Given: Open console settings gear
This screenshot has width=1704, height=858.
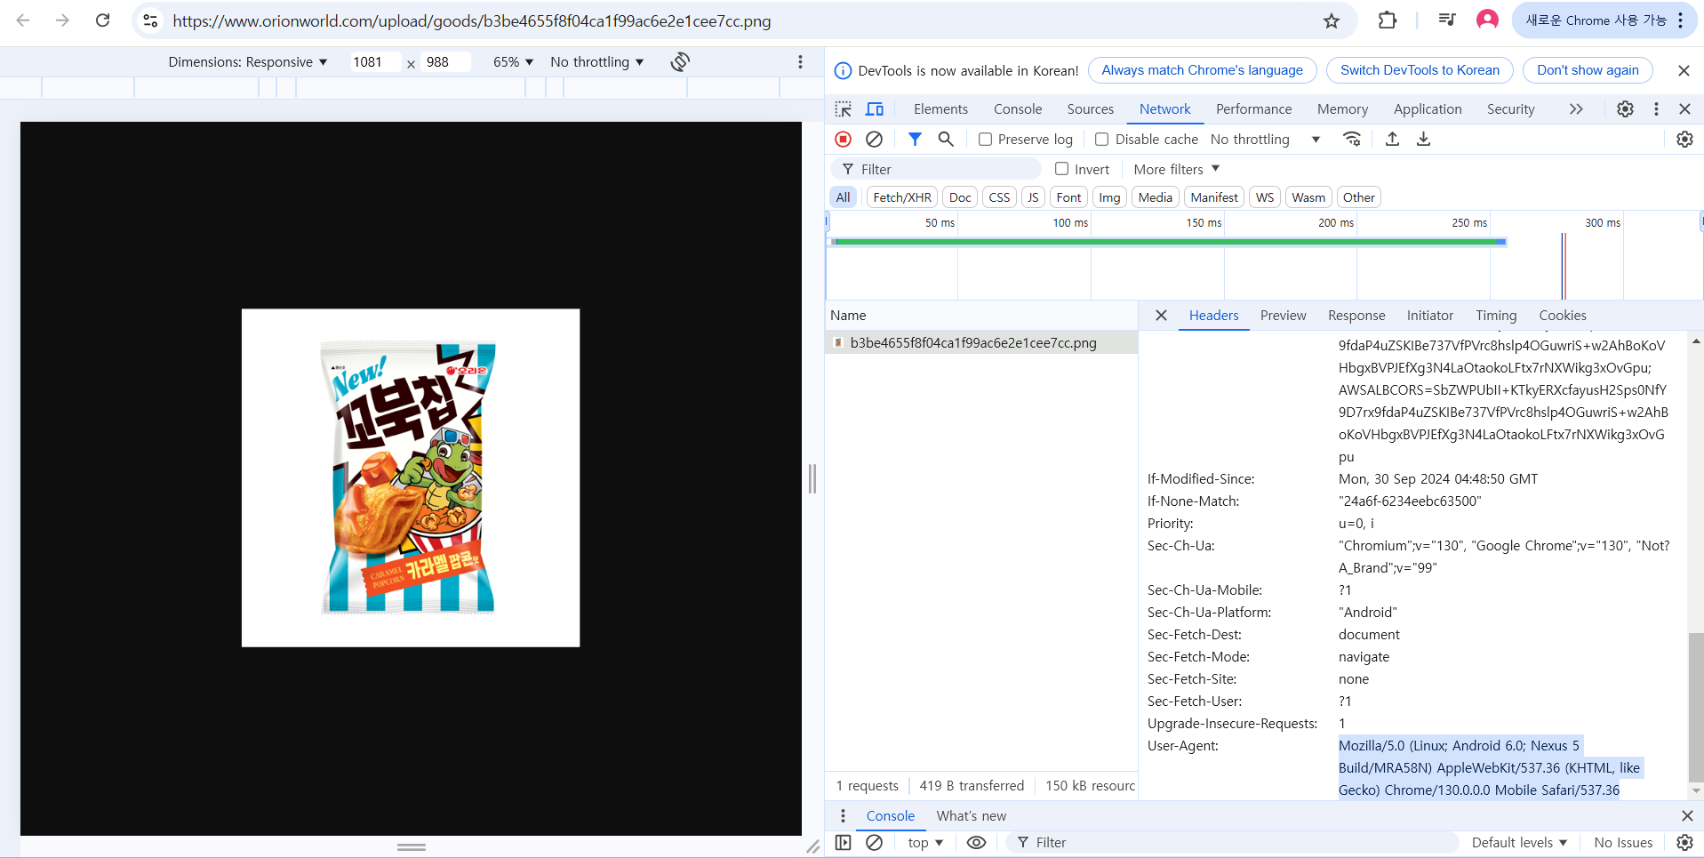Looking at the screenshot, I should pyautogui.click(x=1684, y=842).
